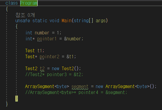
Task: Click the 'class' keyword
Action: pyautogui.click(x=12, y=3)
